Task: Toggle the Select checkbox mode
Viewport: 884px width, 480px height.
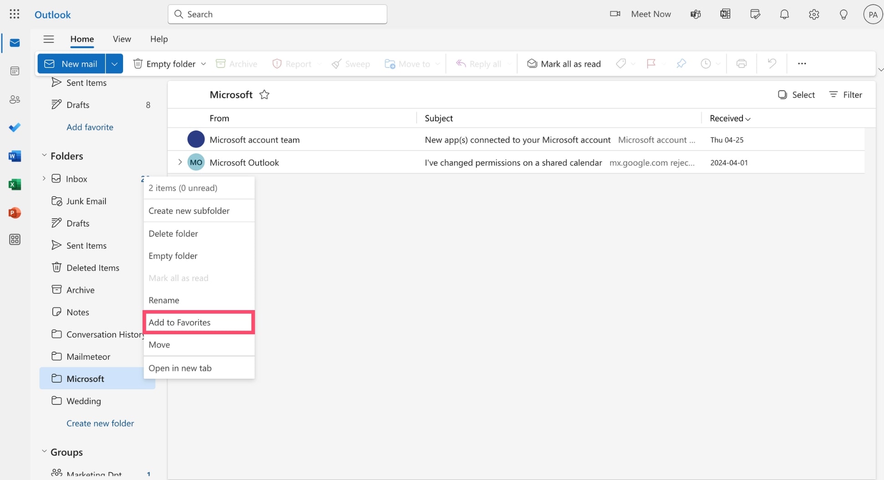Action: pos(796,95)
